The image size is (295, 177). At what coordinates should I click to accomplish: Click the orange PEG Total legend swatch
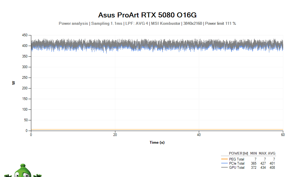point(224,159)
